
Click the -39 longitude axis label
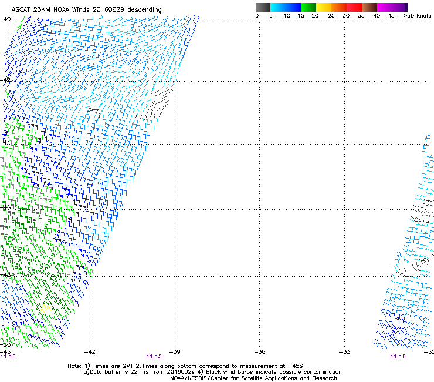coord(175,352)
